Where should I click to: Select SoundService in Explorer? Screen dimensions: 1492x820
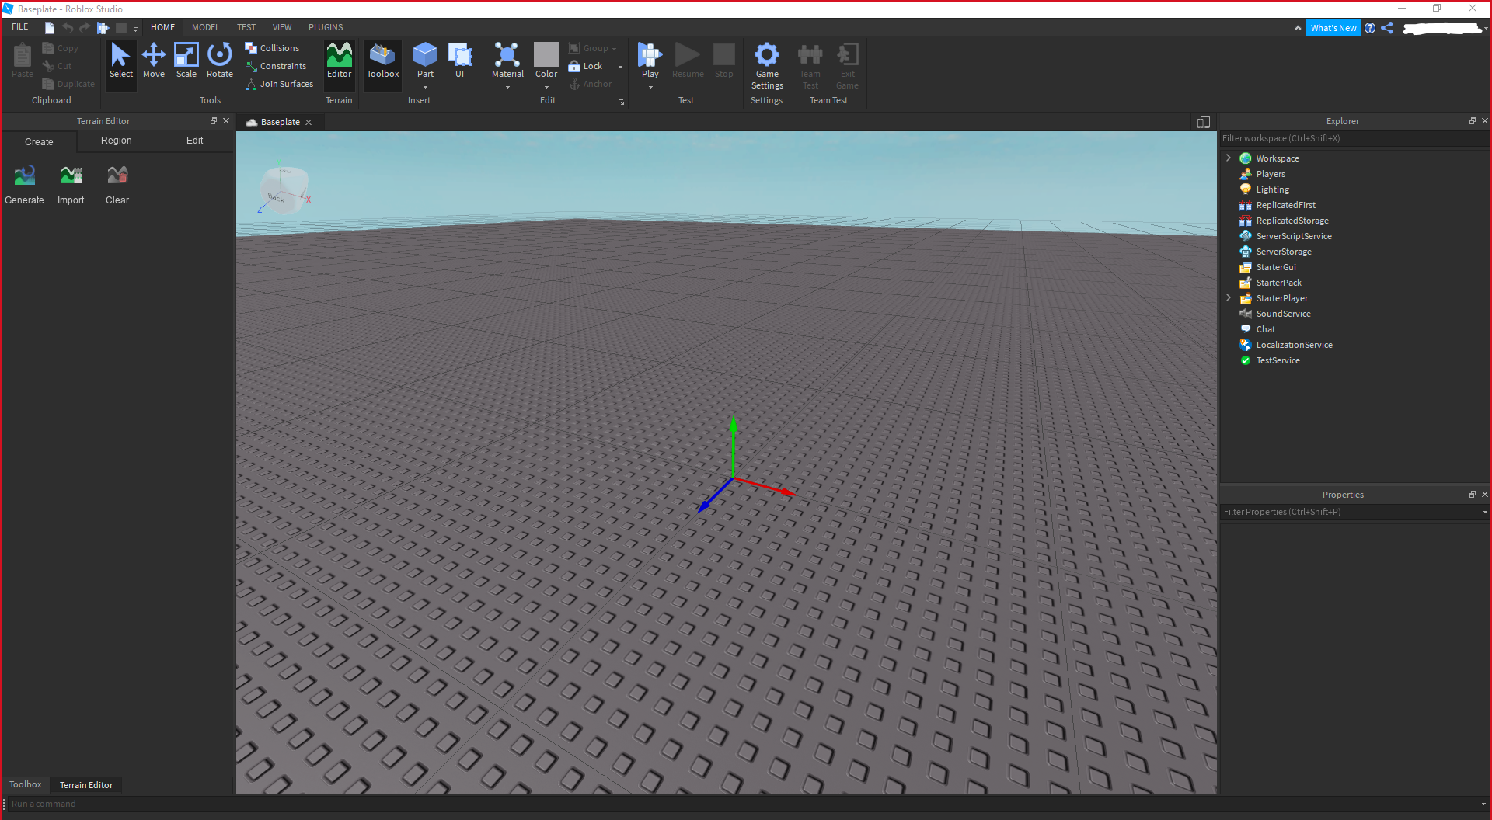tap(1283, 314)
